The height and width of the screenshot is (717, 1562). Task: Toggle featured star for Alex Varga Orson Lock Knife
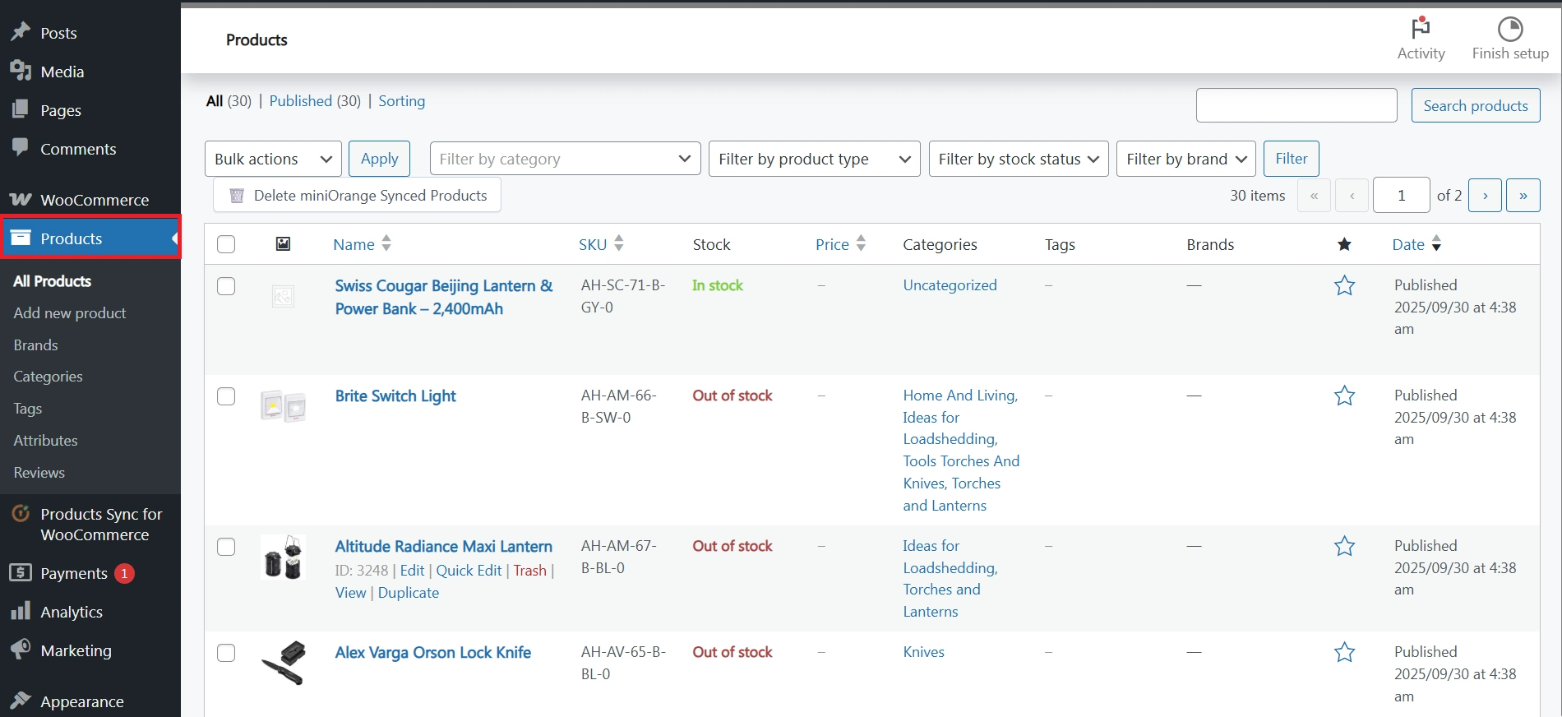[x=1344, y=652]
